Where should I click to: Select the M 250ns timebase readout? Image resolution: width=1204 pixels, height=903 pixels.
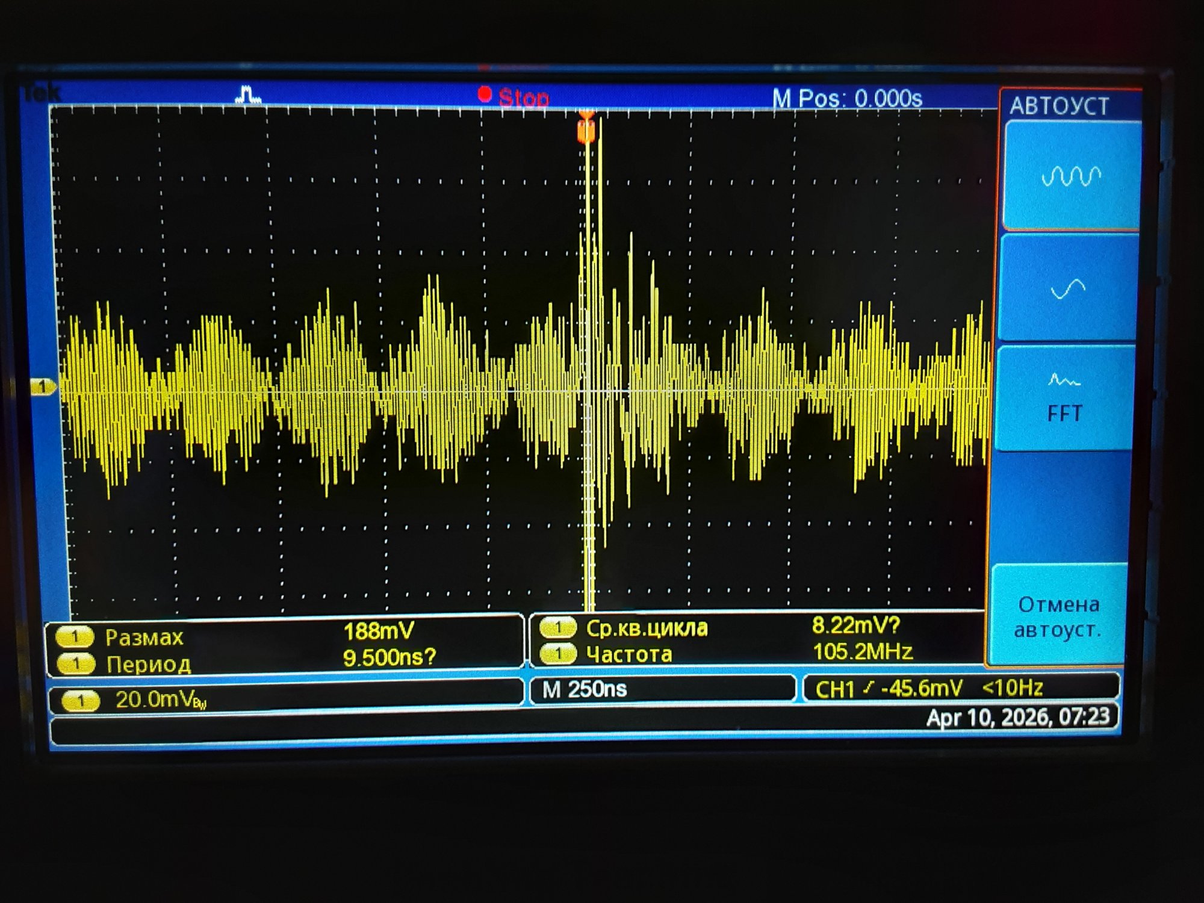coord(585,689)
